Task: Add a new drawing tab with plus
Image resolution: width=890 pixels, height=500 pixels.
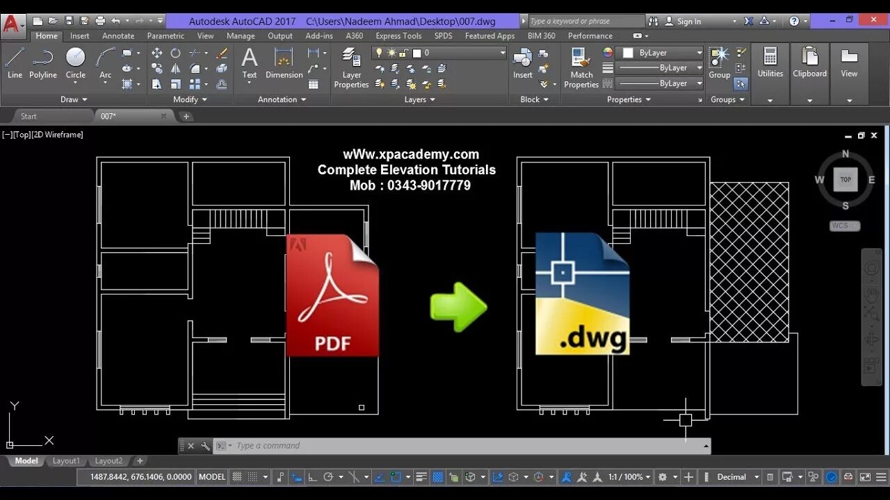Action: [186, 117]
